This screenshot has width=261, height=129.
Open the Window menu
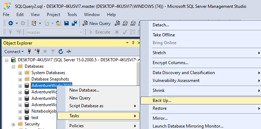(92, 15)
